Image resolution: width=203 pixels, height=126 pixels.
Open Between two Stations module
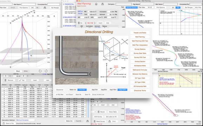pyautogui.click(x=140, y=74)
